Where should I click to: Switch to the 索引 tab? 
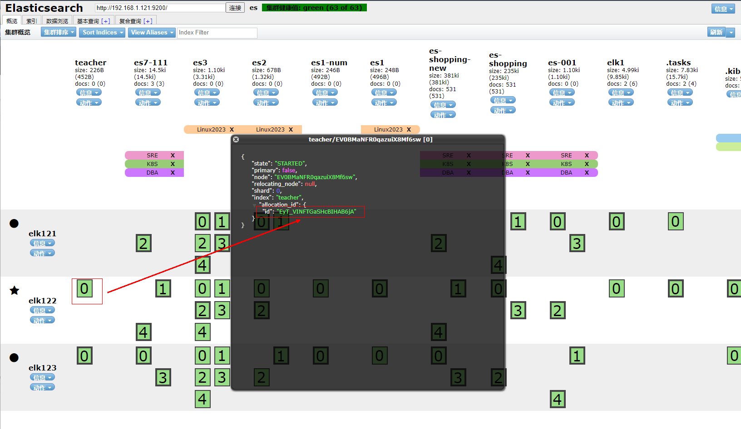[x=31, y=21]
